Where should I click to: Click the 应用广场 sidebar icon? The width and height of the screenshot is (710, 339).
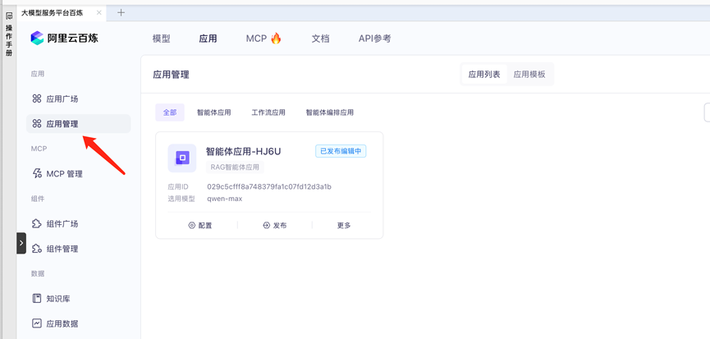point(37,98)
